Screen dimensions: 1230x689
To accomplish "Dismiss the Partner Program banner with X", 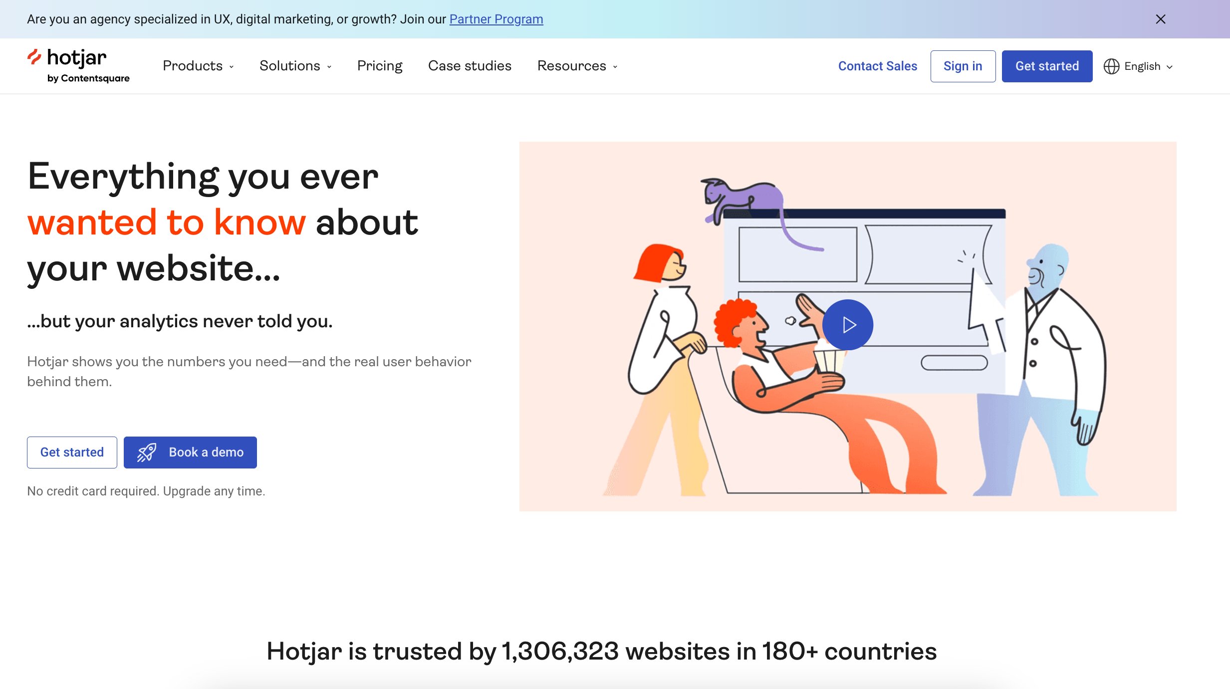I will pyautogui.click(x=1161, y=19).
